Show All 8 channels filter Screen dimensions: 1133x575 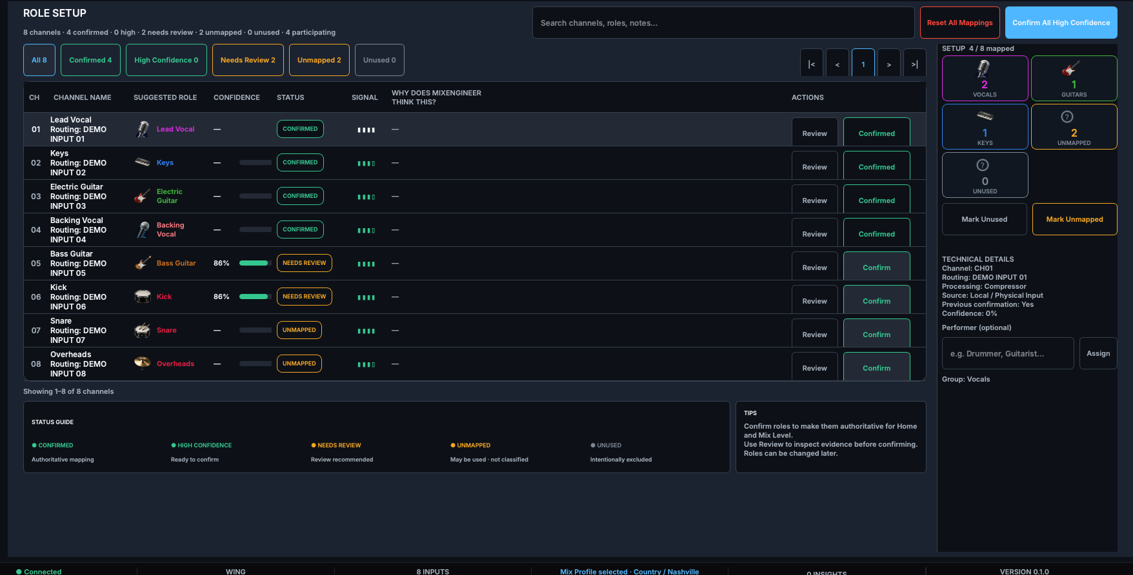pyautogui.click(x=39, y=60)
